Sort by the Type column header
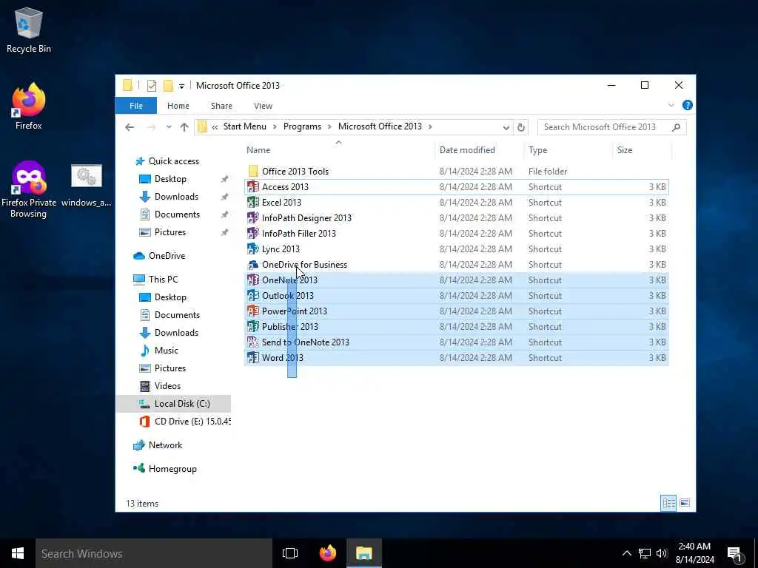 pos(568,150)
